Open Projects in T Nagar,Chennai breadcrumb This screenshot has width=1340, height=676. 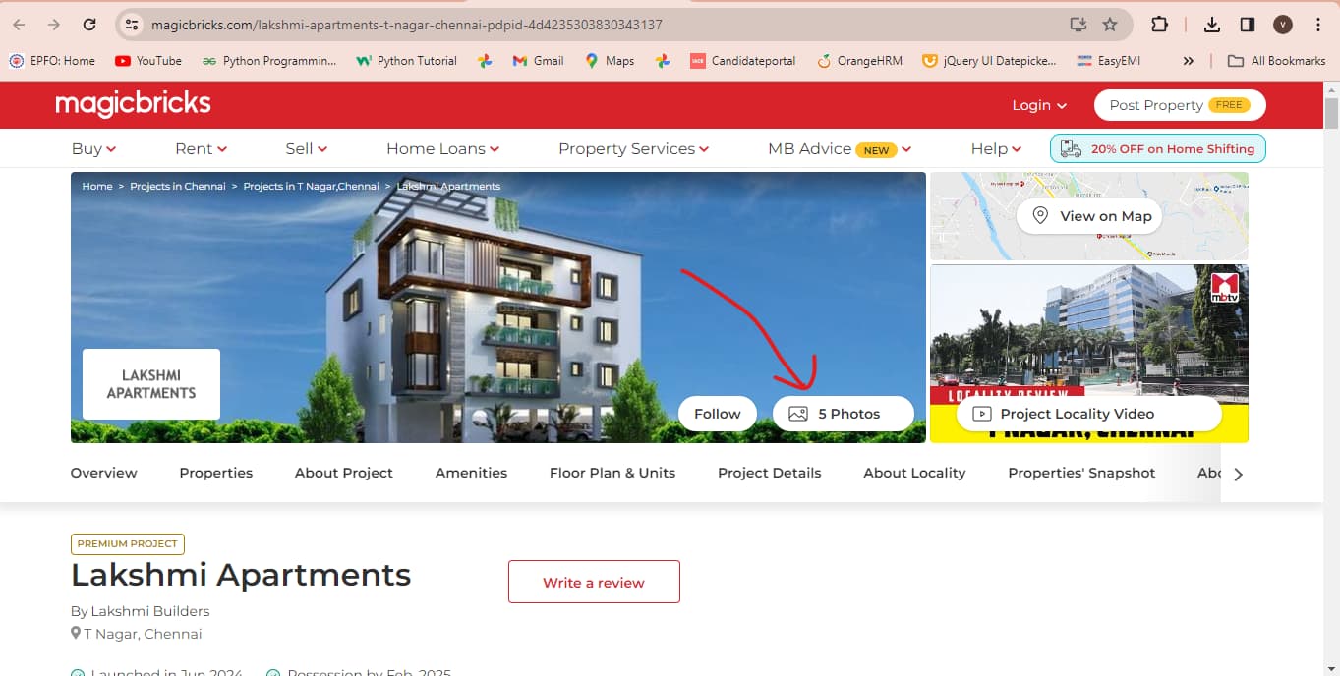click(x=311, y=186)
